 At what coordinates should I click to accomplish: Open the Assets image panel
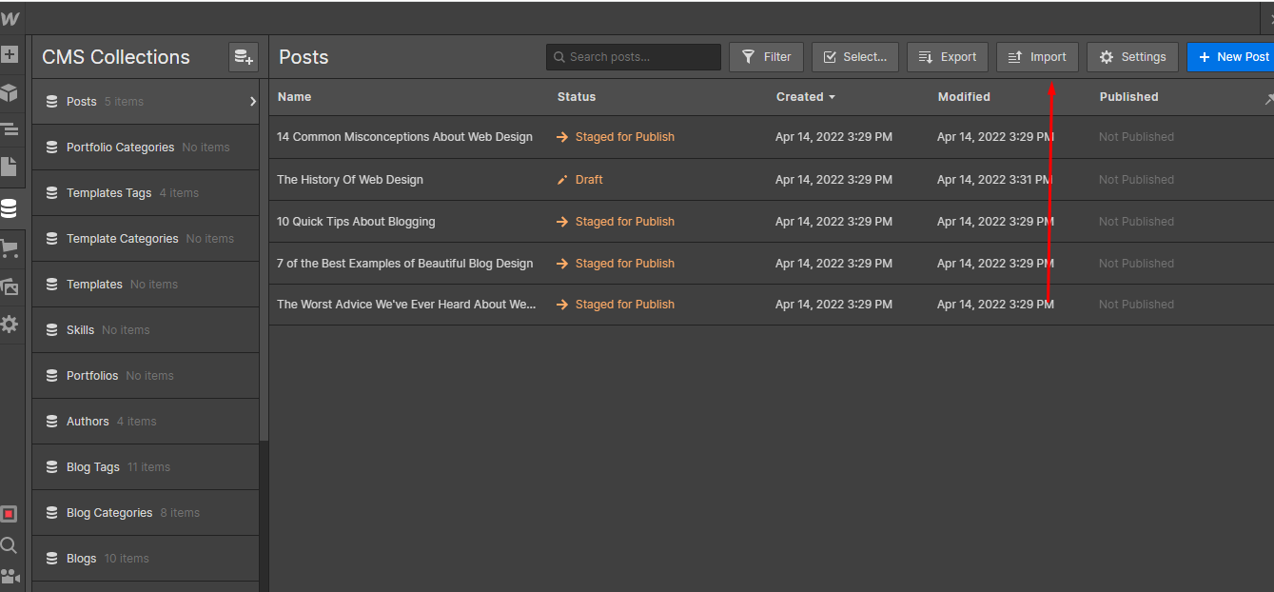[x=10, y=286]
